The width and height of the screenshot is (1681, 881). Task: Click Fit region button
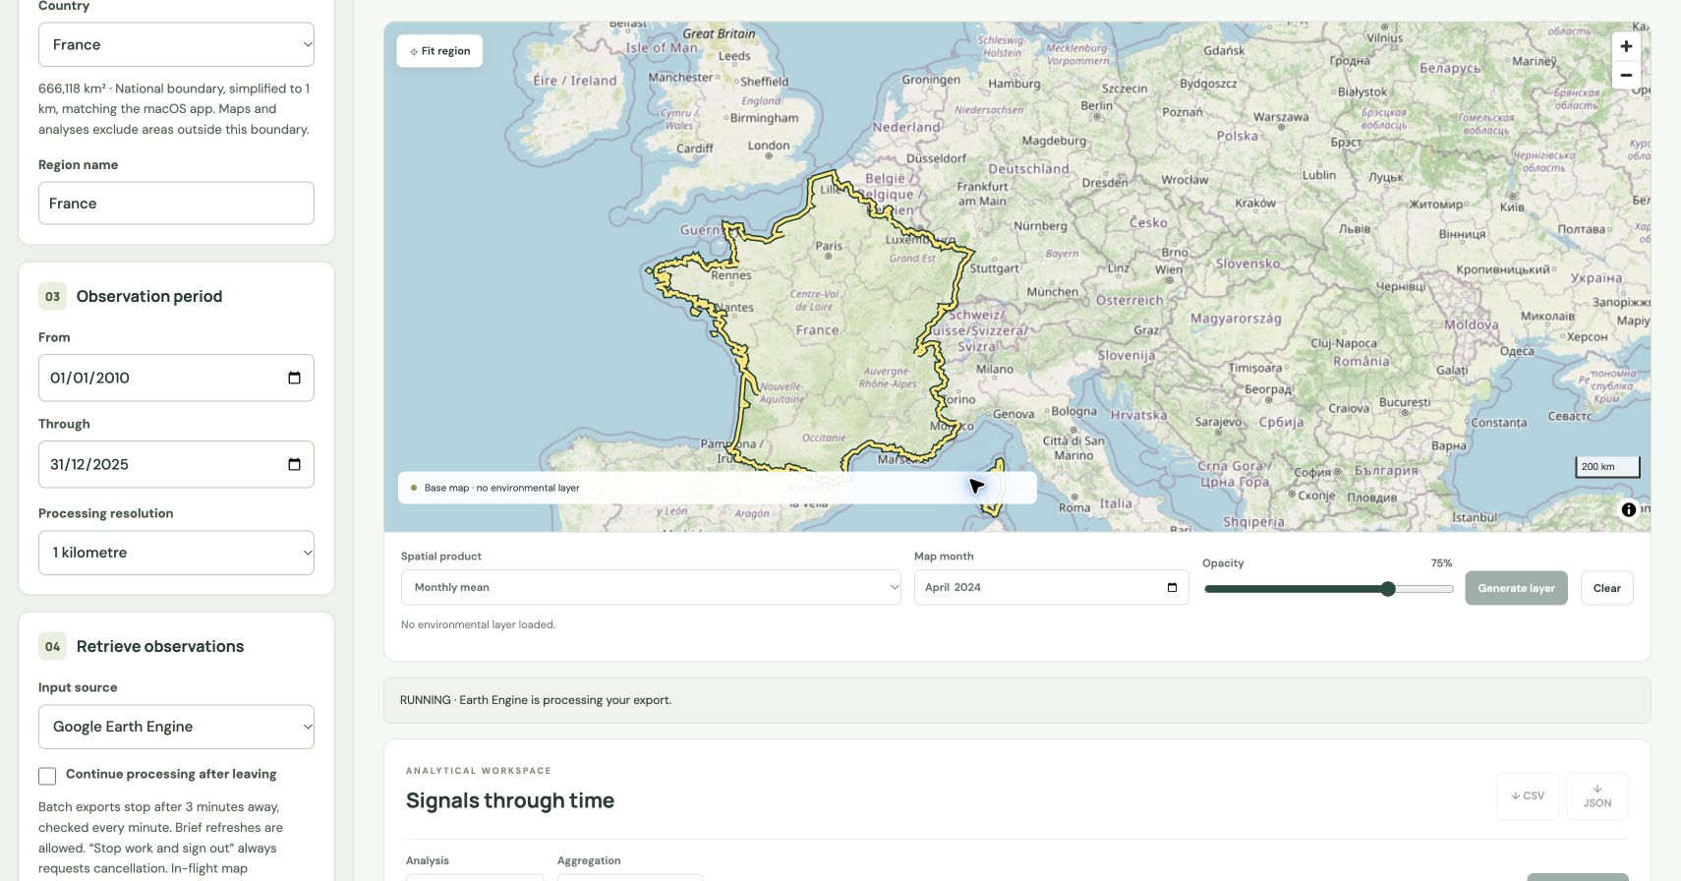pyautogui.click(x=439, y=51)
